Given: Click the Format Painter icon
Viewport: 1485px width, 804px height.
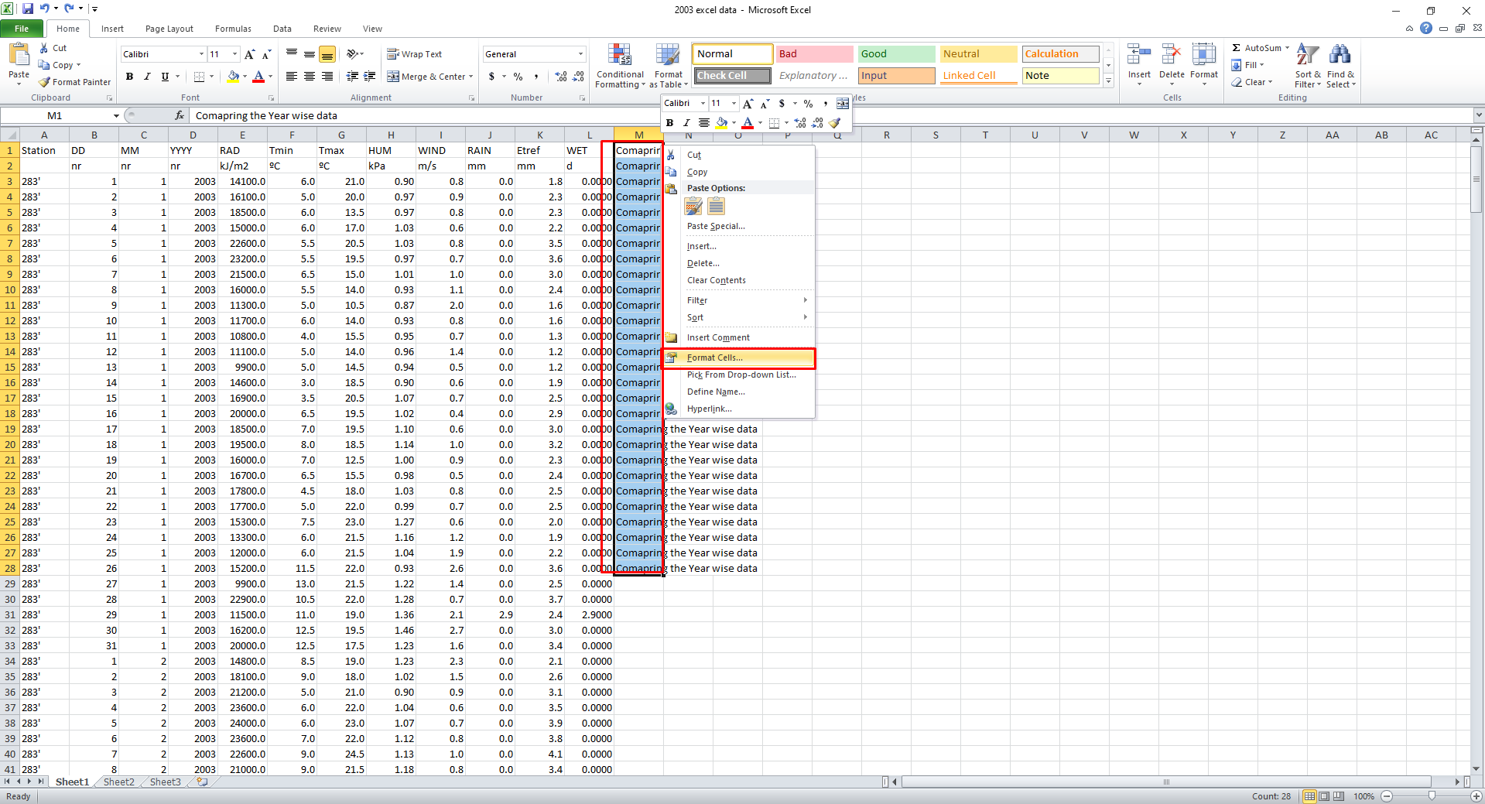Looking at the screenshot, I should tap(45, 82).
